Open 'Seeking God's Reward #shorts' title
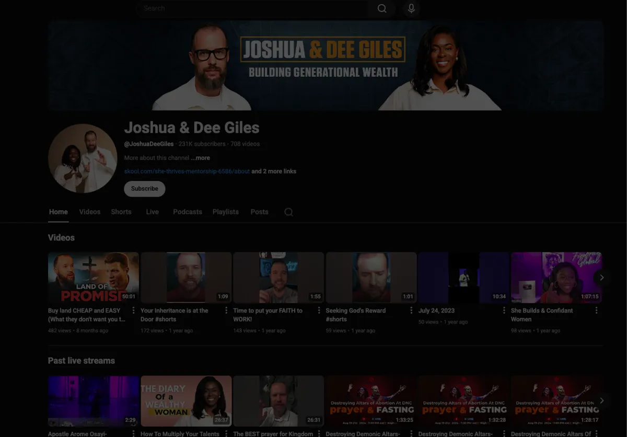This screenshot has height=437, width=627. (356, 315)
